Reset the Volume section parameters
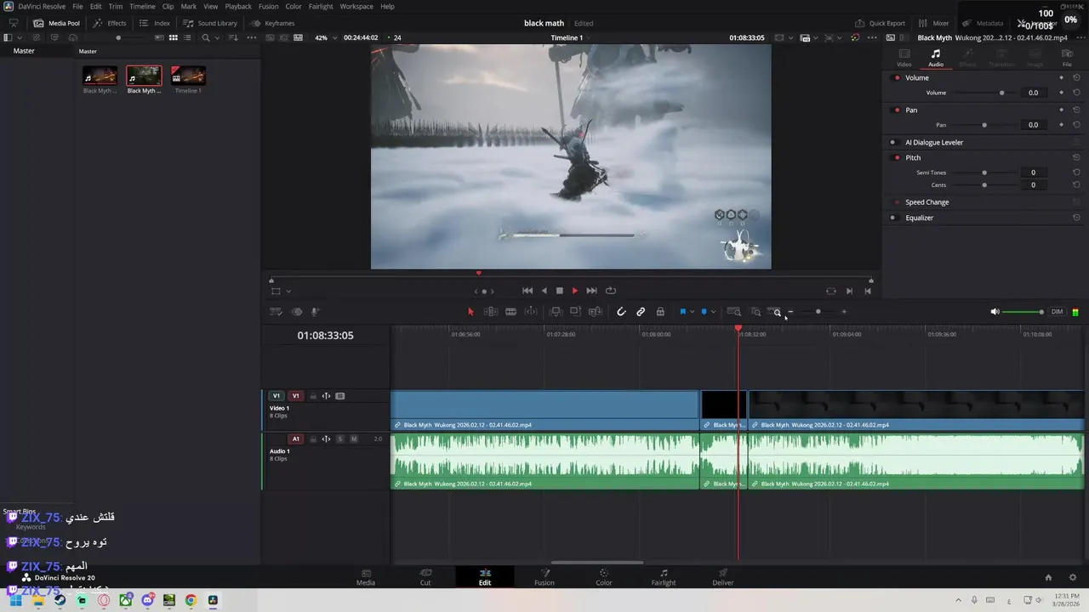The width and height of the screenshot is (1089, 612). click(1076, 78)
